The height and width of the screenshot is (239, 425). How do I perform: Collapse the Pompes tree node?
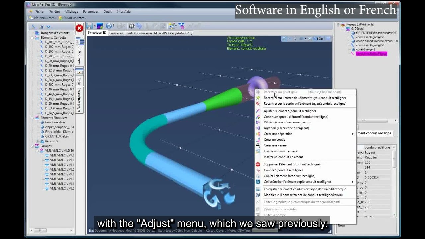[x=33, y=146]
